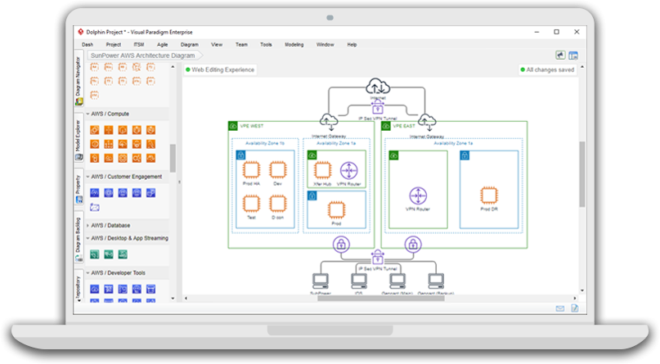The height and width of the screenshot is (364, 660).
Task: Click the palette scroll-up arrow
Action: click(173, 67)
